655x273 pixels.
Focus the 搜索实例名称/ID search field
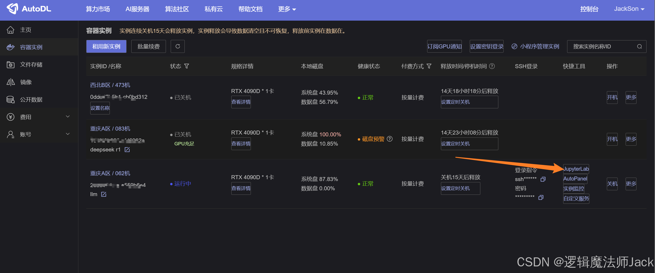click(607, 47)
